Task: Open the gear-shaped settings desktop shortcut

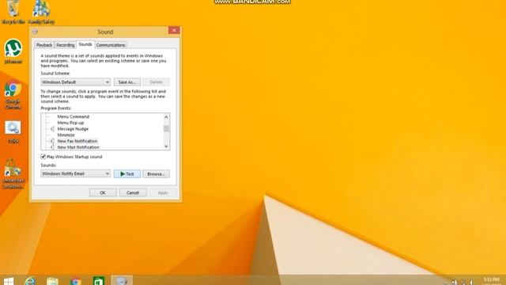Action: pyautogui.click(x=13, y=132)
